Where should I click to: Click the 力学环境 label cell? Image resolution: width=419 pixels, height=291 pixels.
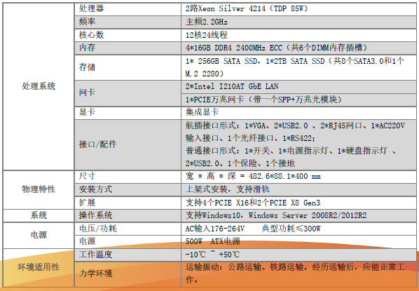[128, 274]
